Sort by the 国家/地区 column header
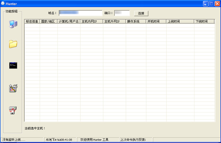 [49, 21]
